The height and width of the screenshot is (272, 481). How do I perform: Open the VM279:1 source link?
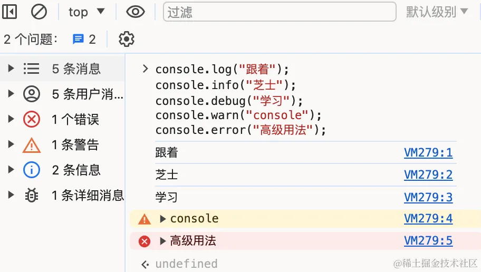point(428,152)
